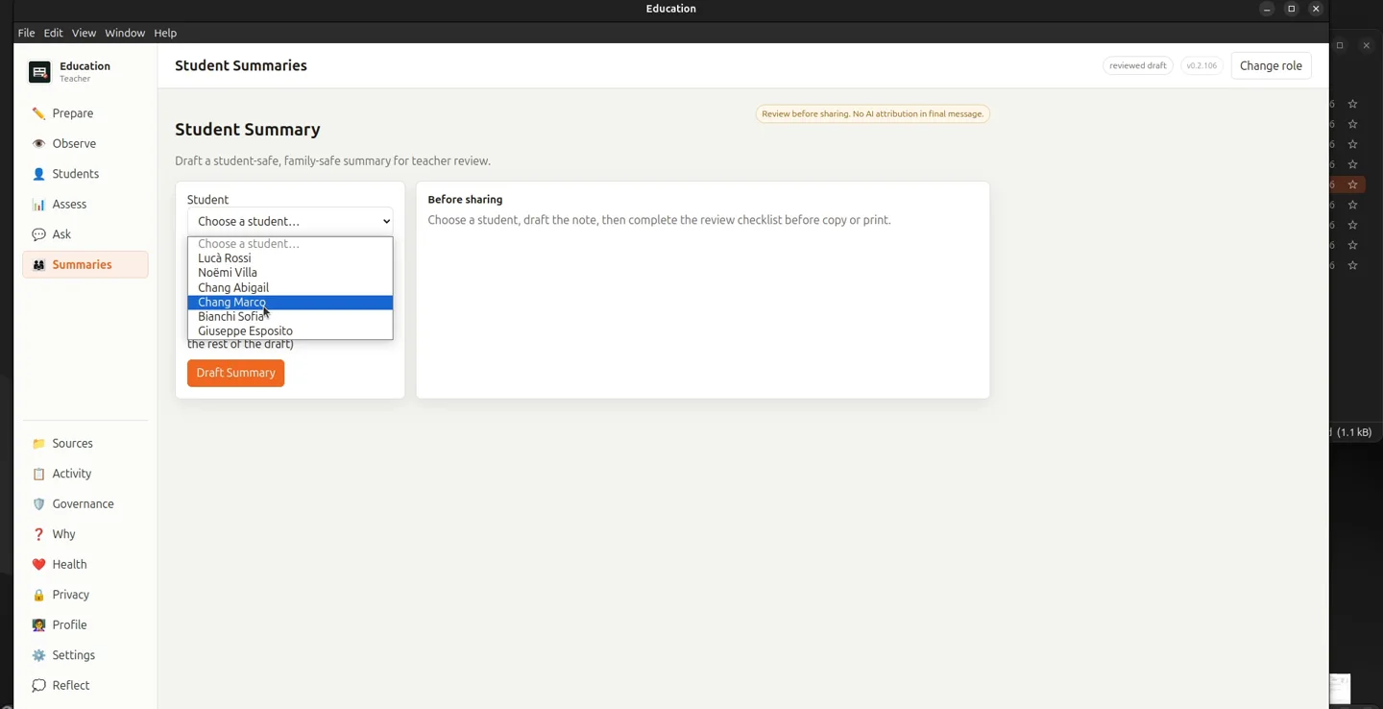Image resolution: width=1383 pixels, height=709 pixels.
Task: Open the View menu
Action: 84,33
